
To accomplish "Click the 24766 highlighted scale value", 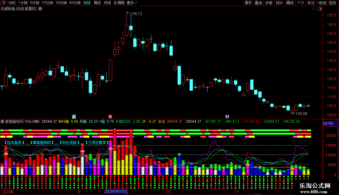I will (328, 124).
